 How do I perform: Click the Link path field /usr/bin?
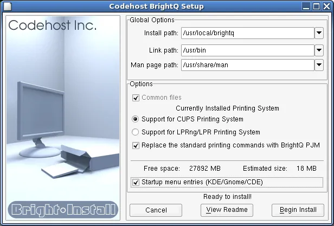[x=248, y=50]
